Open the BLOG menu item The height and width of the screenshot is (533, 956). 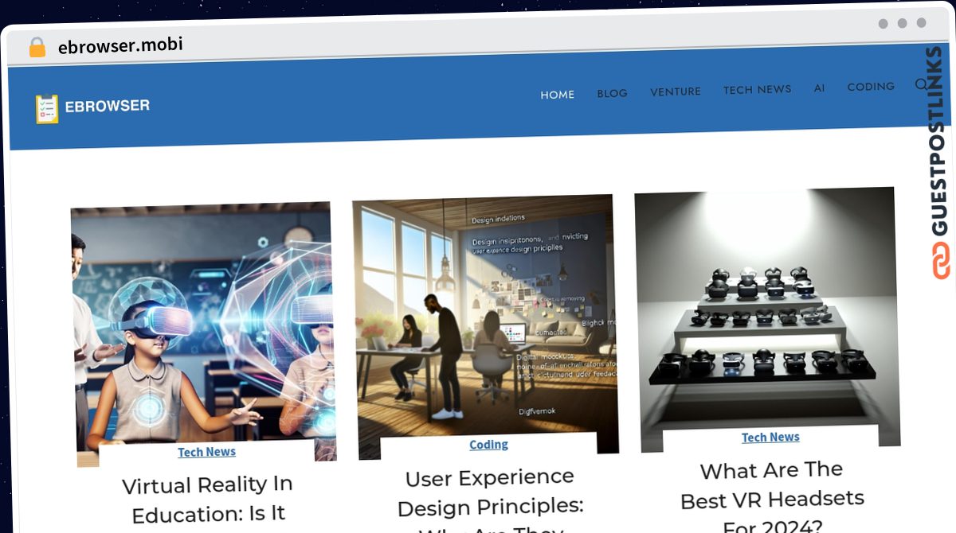[x=613, y=93]
